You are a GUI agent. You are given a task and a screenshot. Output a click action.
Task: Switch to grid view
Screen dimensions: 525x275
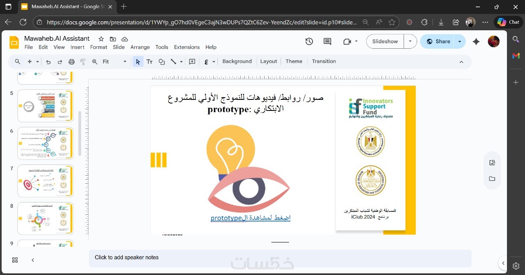pyautogui.click(x=15, y=260)
